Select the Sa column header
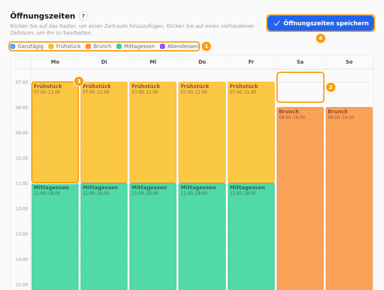 pos(300,62)
